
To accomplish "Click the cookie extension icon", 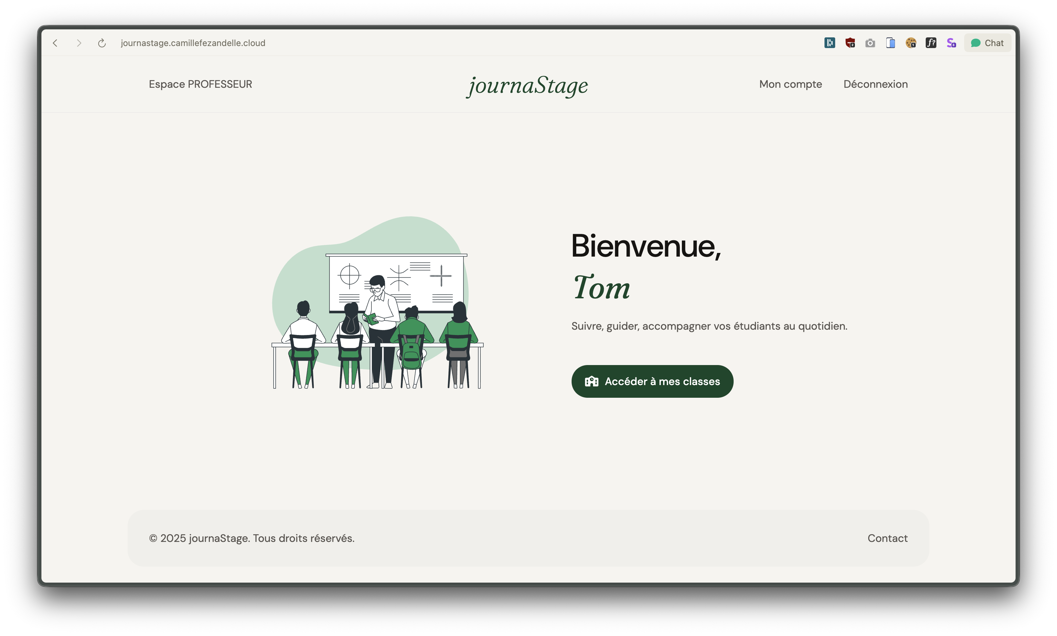I will tap(911, 43).
